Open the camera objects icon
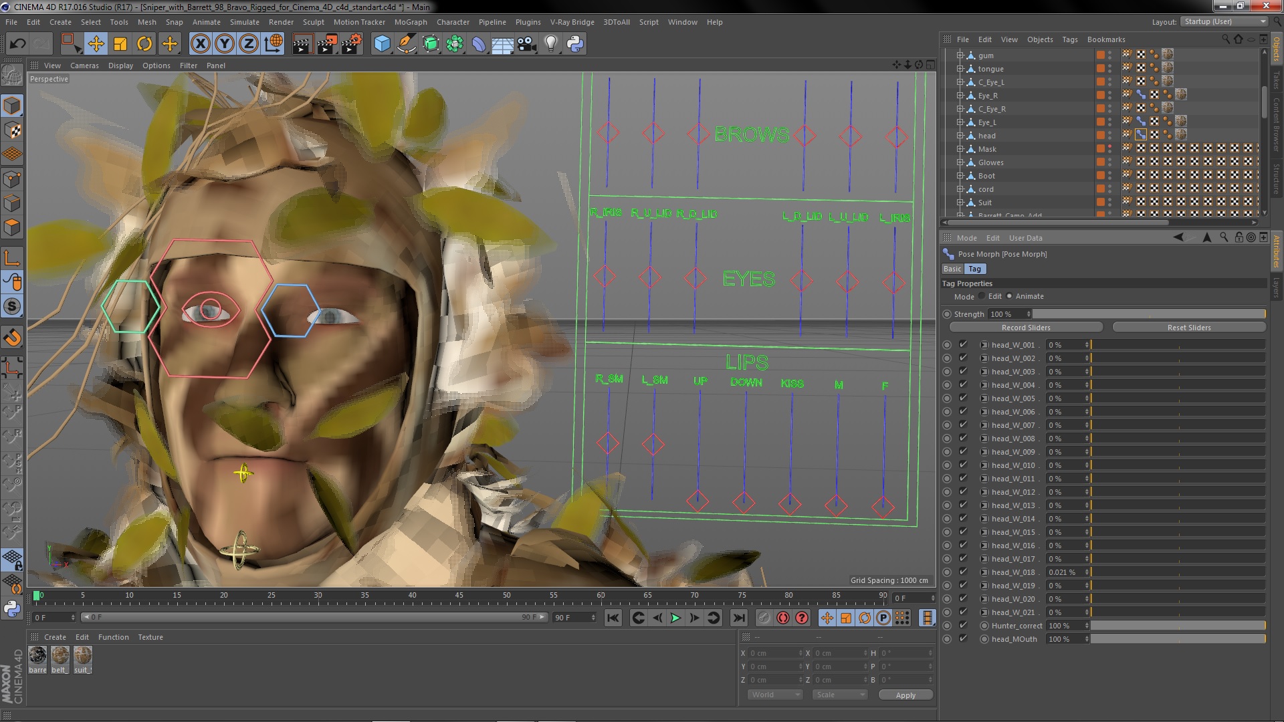Screen dimensions: 1284x722 (527, 44)
